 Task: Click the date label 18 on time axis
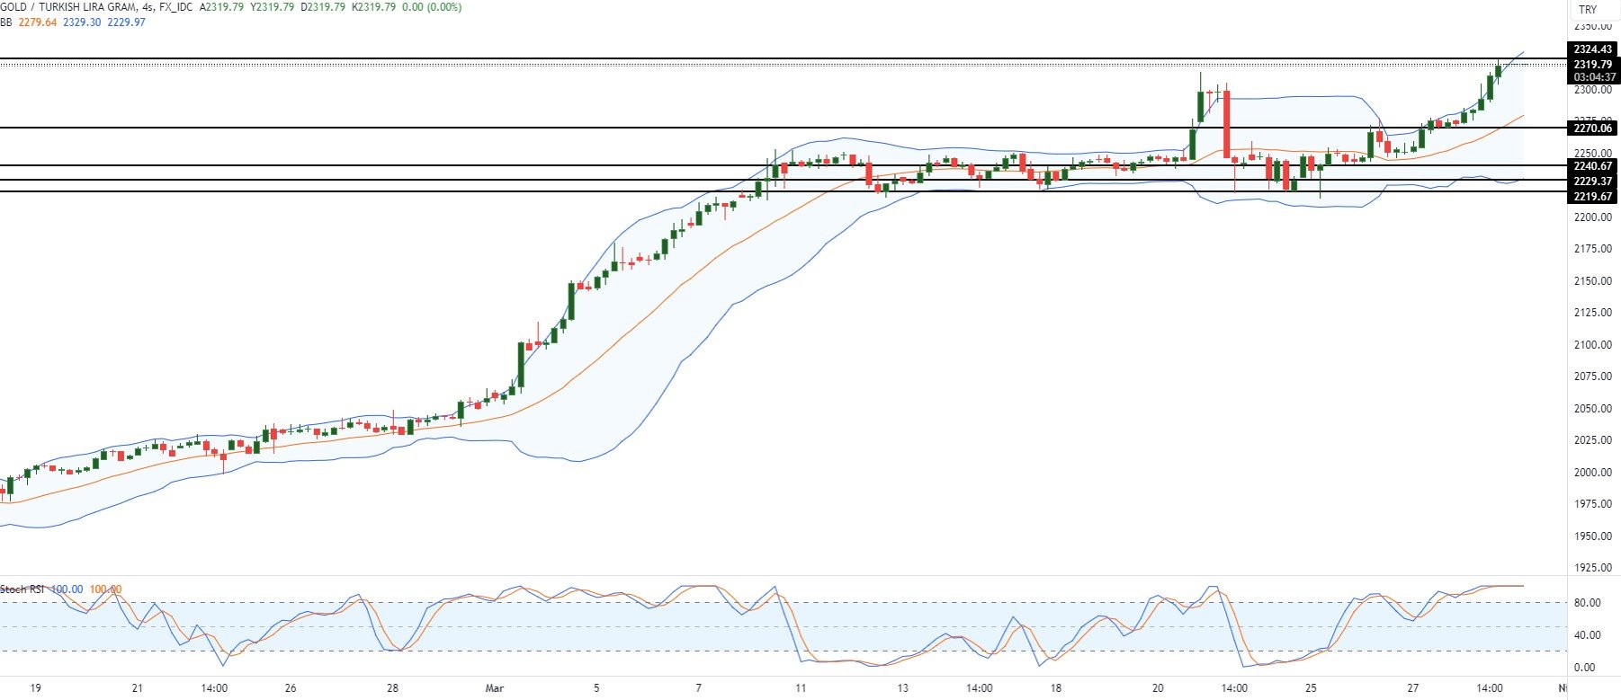coord(1056,689)
